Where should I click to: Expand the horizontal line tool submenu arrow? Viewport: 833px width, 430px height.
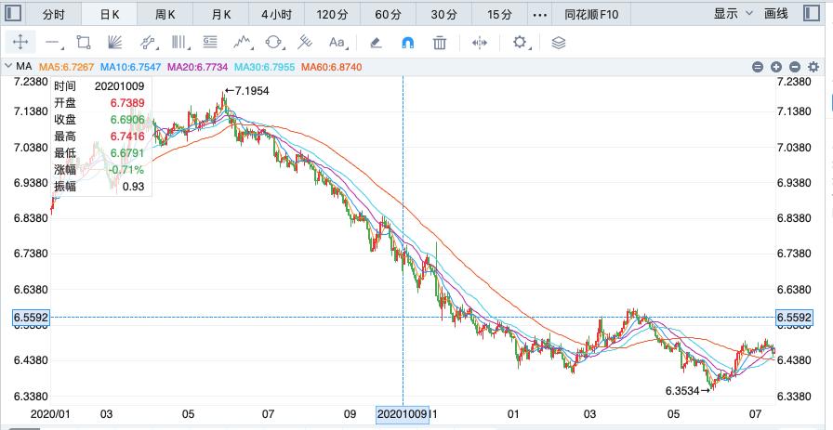[61, 48]
